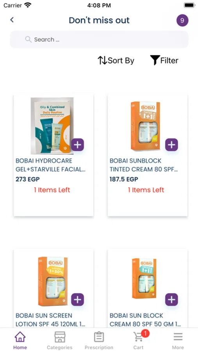Open Bobai Sunblock Tinted Cream 80 SPF title
Viewport: 198px width, 351px height.
click(144, 165)
